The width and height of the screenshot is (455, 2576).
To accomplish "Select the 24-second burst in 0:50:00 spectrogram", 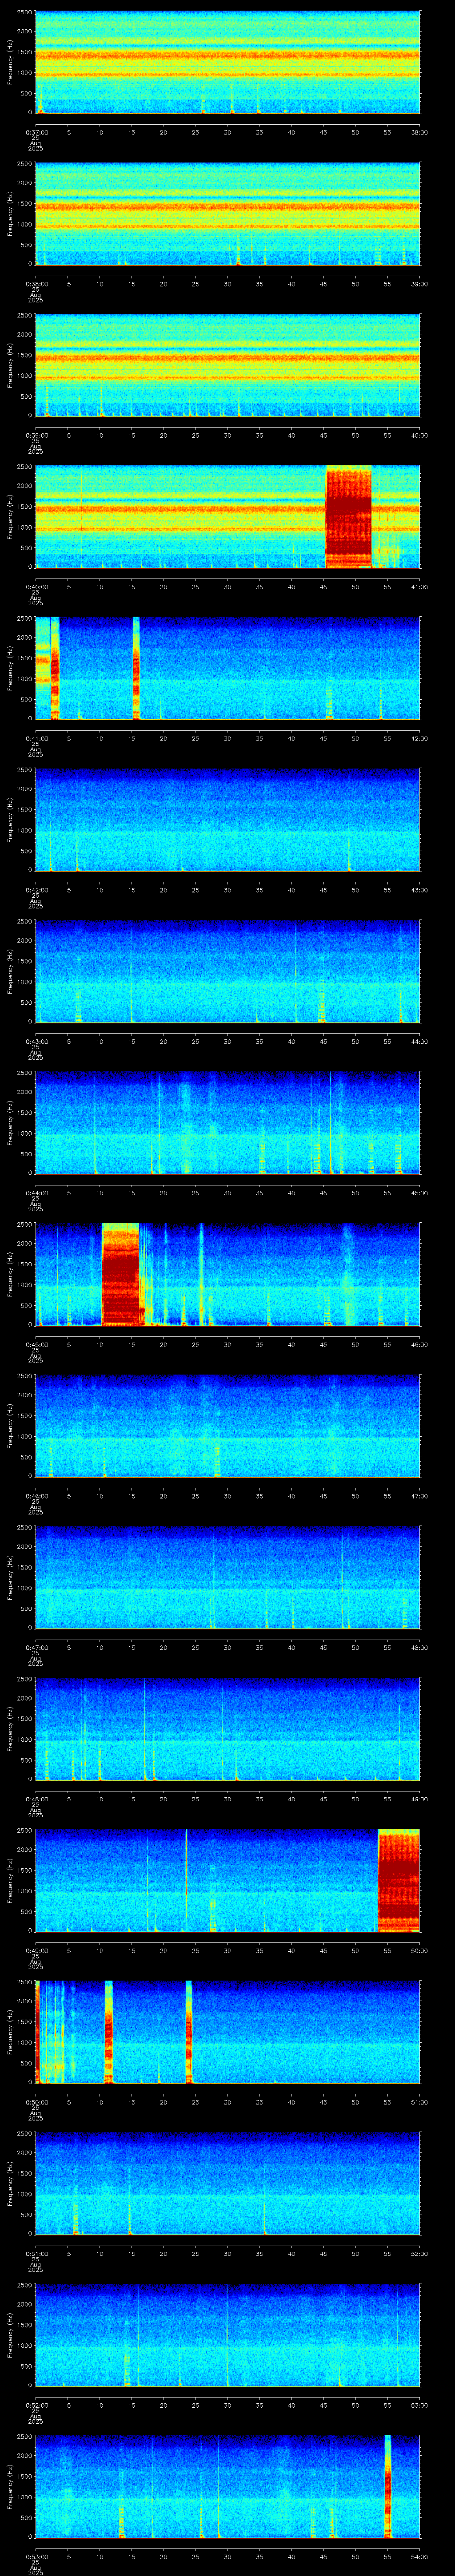I will pyautogui.click(x=188, y=2032).
